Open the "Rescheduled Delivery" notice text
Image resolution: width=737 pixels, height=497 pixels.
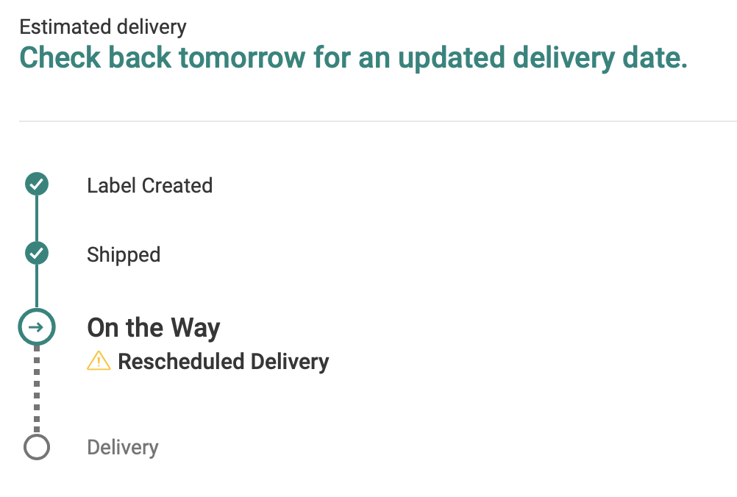click(x=224, y=362)
